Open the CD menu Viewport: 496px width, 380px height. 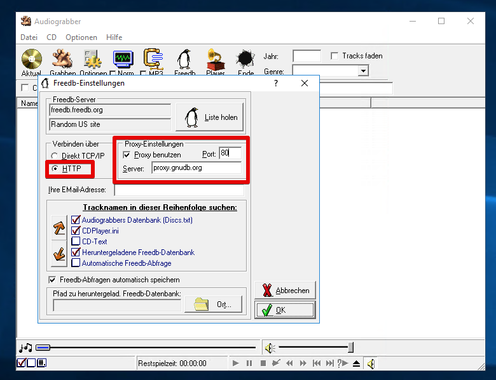pos(52,37)
